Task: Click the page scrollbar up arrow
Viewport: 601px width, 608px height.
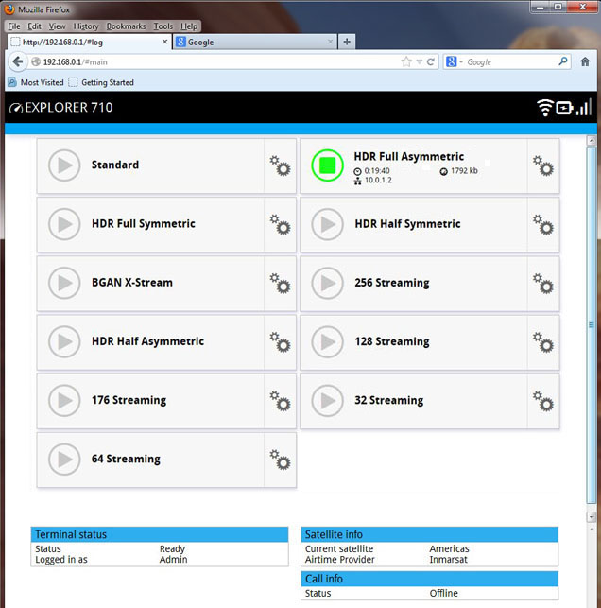Action: pyautogui.click(x=592, y=140)
